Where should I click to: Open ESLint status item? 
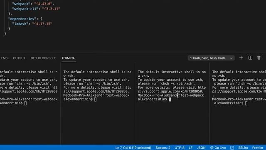point(243,148)
